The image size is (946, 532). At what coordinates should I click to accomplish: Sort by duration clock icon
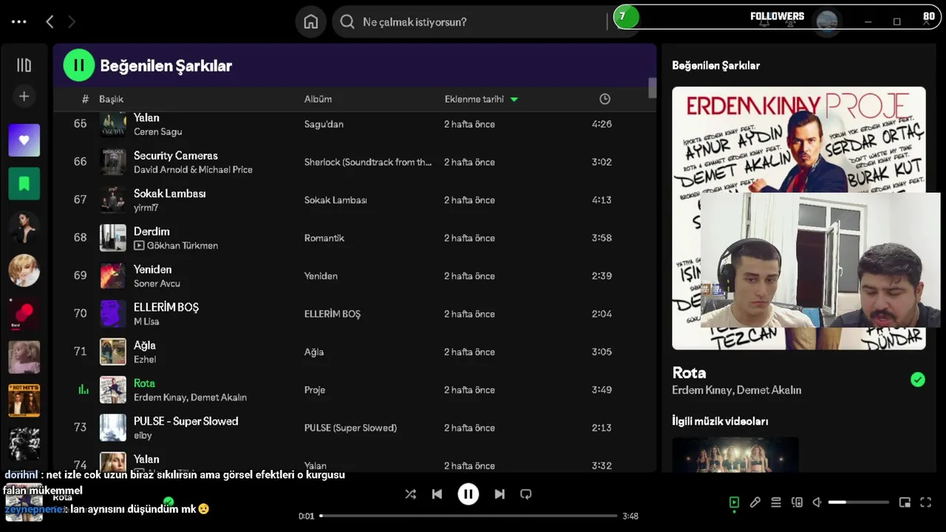(x=605, y=99)
